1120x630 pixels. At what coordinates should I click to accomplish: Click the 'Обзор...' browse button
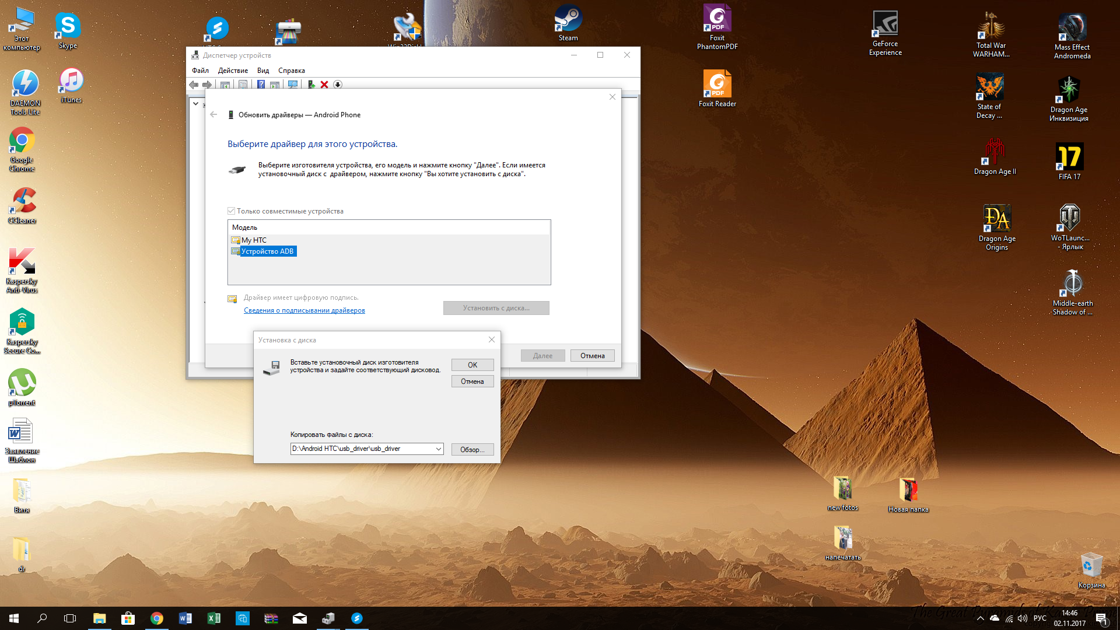pos(472,449)
